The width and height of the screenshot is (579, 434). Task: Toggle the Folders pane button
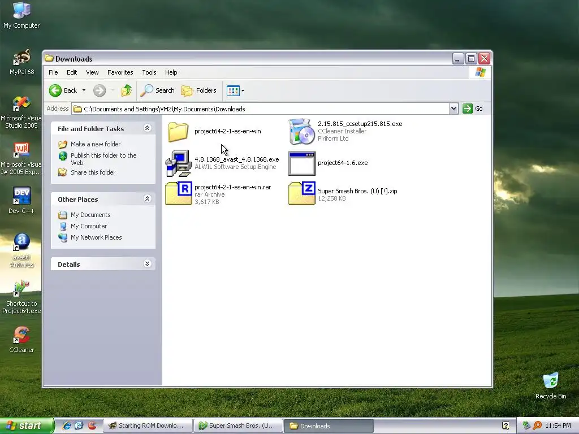[x=199, y=90]
